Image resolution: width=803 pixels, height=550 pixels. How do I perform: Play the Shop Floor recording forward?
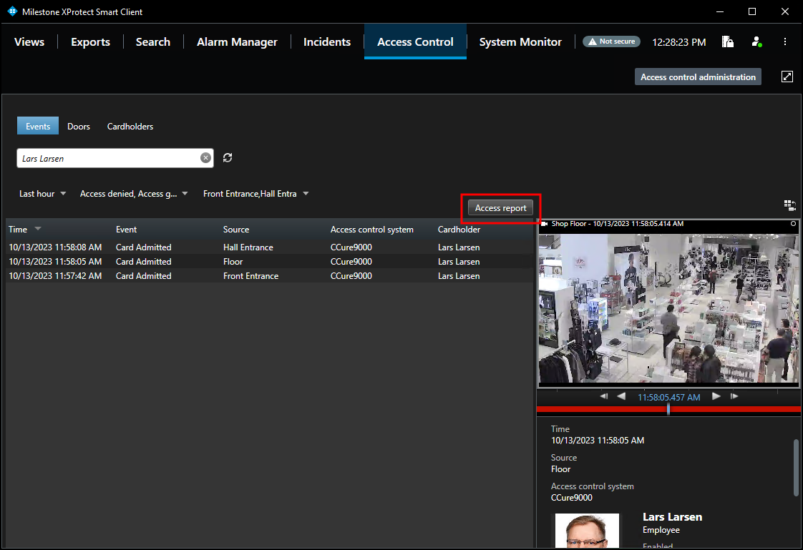pyautogui.click(x=716, y=396)
